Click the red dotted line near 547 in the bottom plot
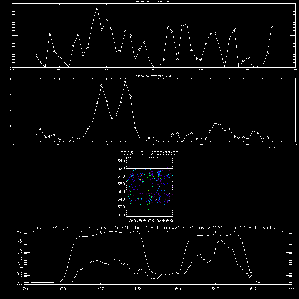Image resolution: width=299 pixels, height=299 pixels. coord(114,257)
